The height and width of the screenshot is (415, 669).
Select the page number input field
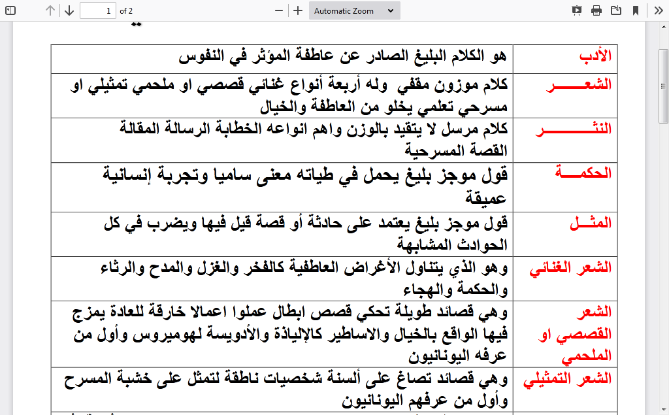point(98,10)
